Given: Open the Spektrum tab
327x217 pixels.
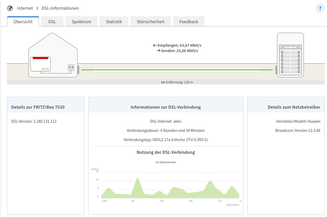Looking at the screenshot, I should (81, 22).
